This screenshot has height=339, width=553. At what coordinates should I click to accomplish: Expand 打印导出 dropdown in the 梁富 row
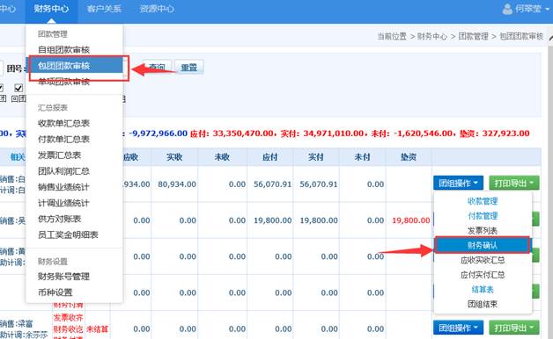pos(514,328)
